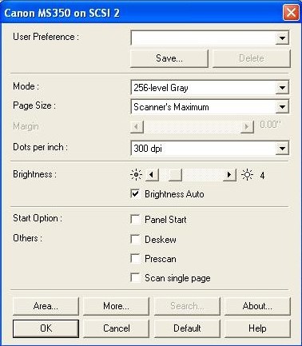The height and width of the screenshot is (346, 302).
Task: Click the brightness value 4
Action: click(262, 176)
